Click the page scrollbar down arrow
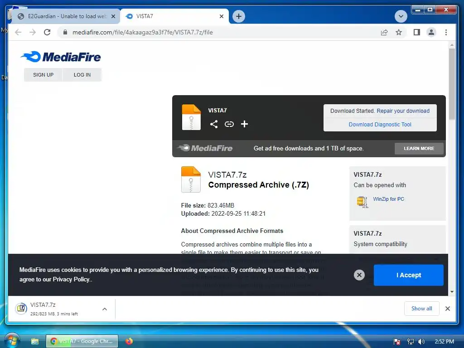Screen dimensions: 464x348 point(452,292)
